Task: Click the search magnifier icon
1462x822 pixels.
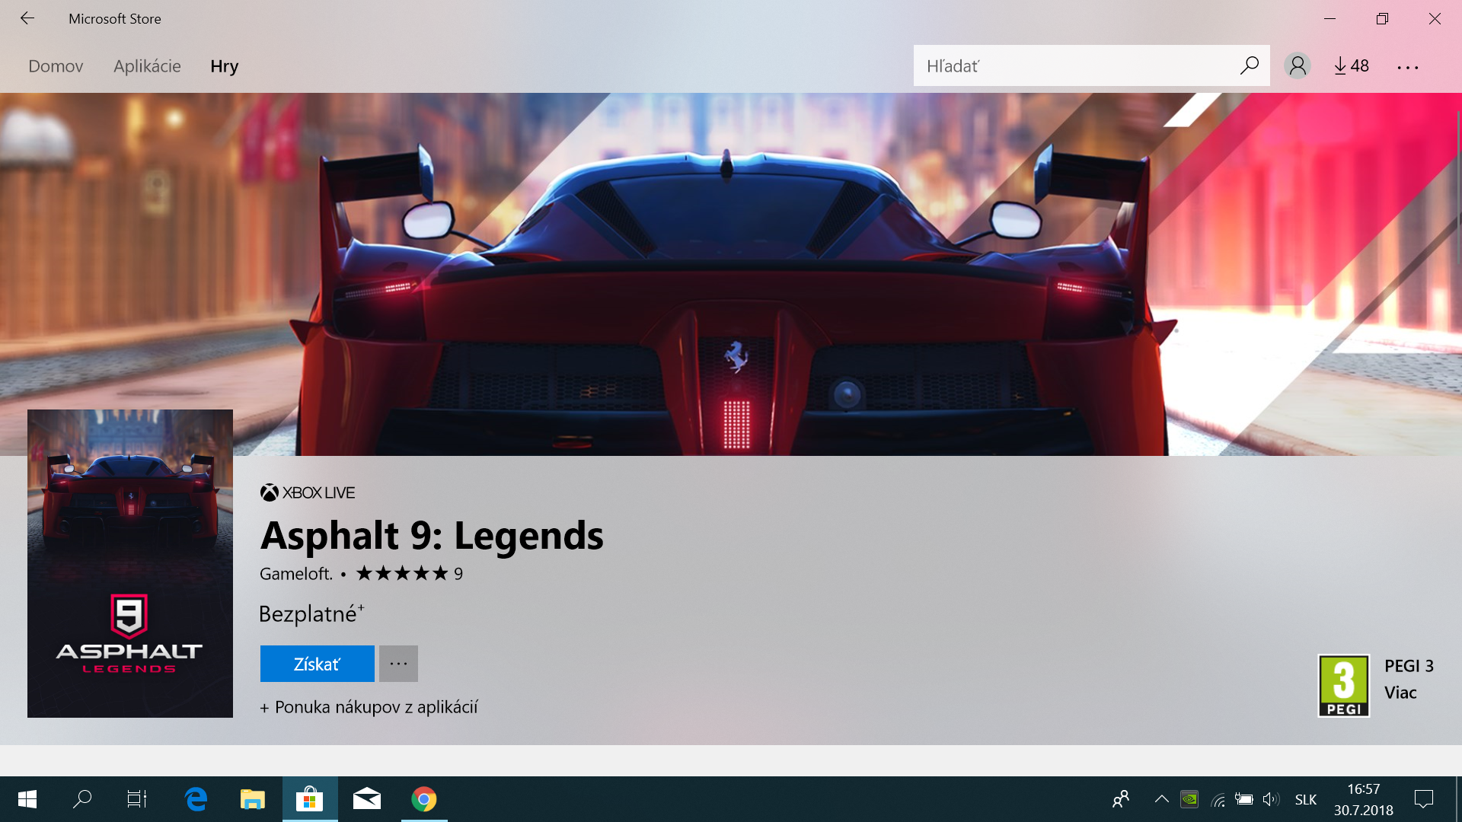Action: (x=1250, y=65)
